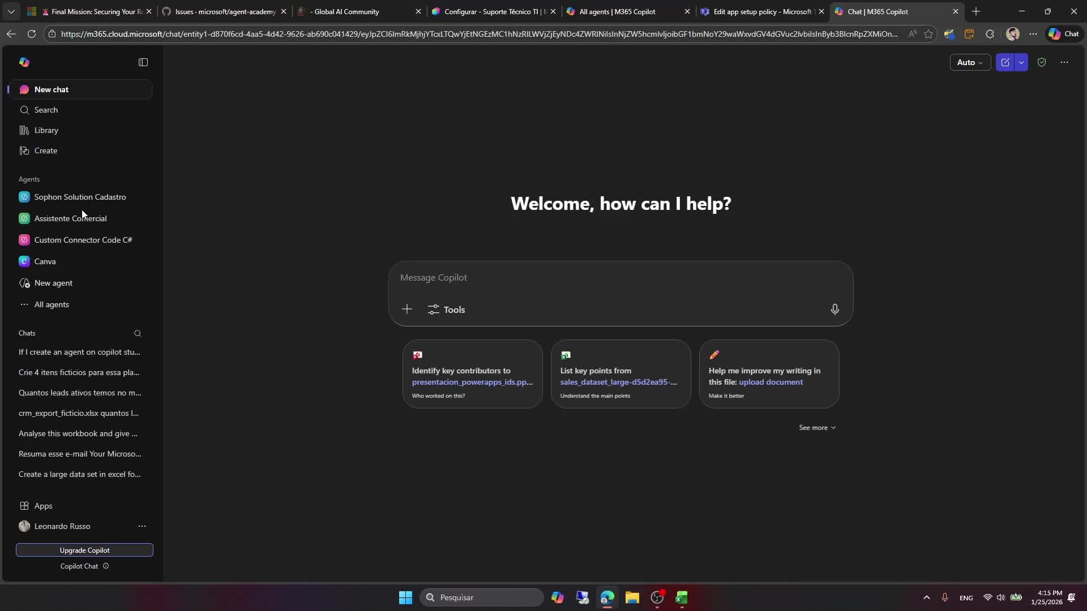Open the Canva agent
1087x611 pixels.
pos(45,261)
